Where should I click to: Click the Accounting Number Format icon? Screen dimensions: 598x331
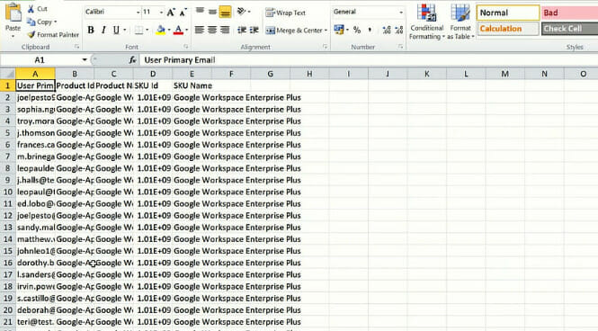338,30
